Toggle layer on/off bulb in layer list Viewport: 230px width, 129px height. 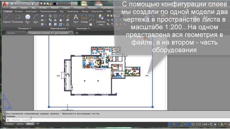(41, 4)
